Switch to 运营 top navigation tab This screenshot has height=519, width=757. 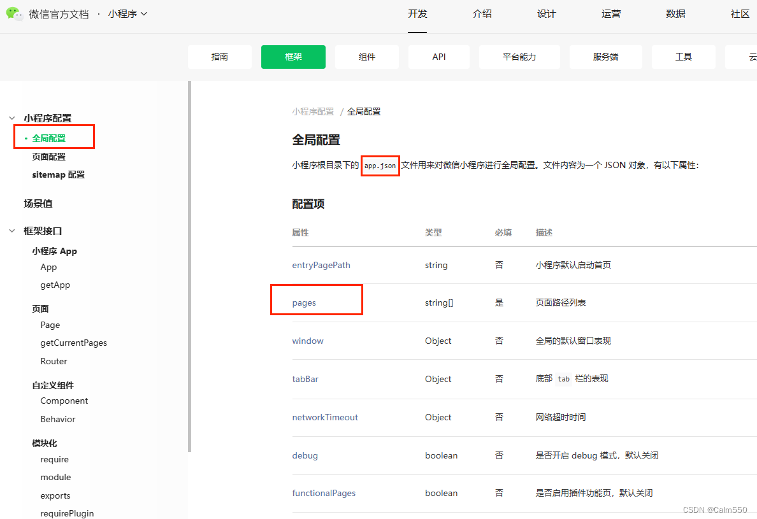pos(611,14)
